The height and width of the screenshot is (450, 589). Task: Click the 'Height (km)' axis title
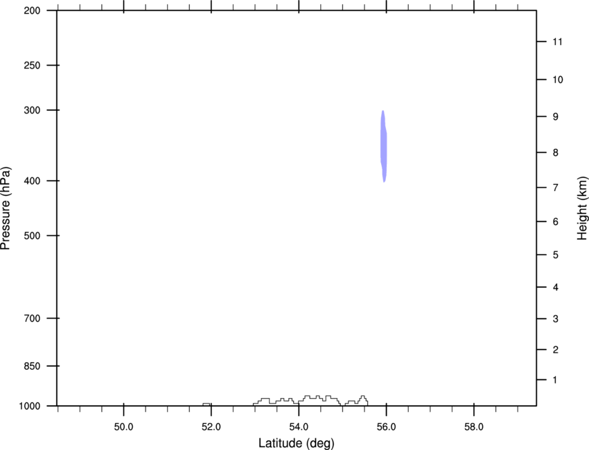(582, 208)
